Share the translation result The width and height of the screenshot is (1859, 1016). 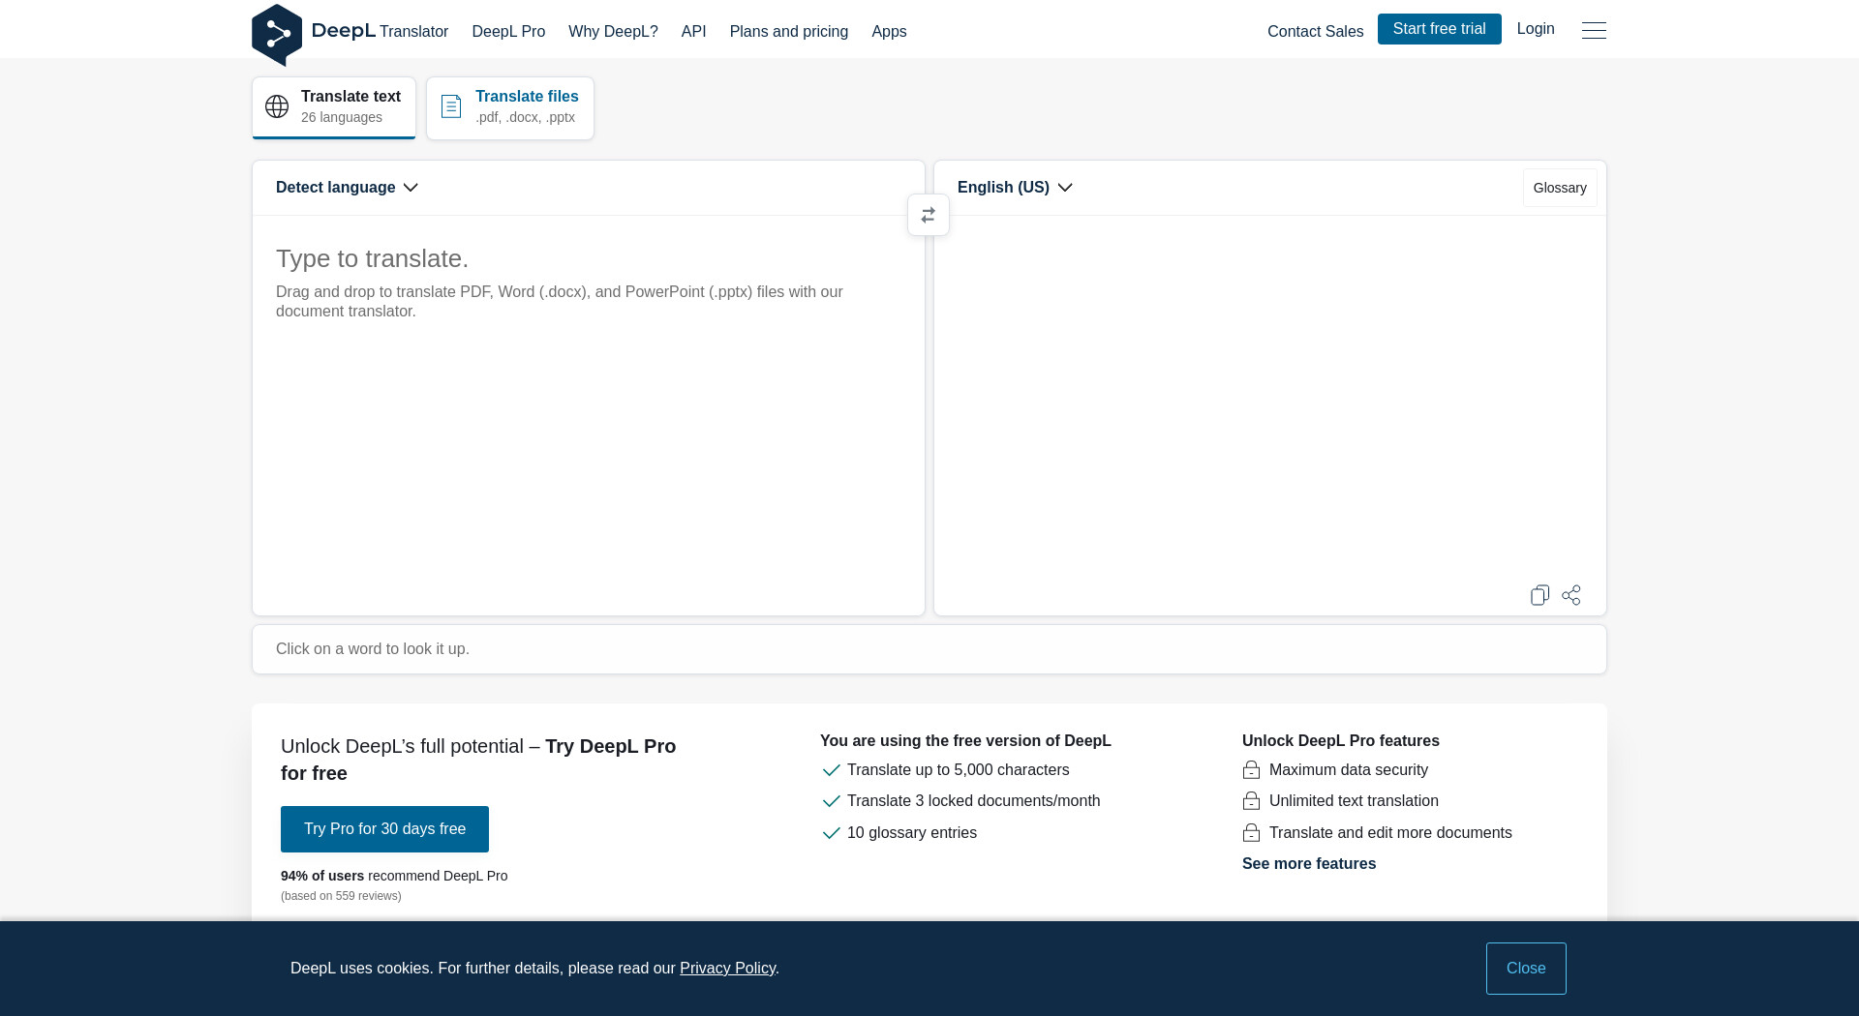click(x=1571, y=595)
